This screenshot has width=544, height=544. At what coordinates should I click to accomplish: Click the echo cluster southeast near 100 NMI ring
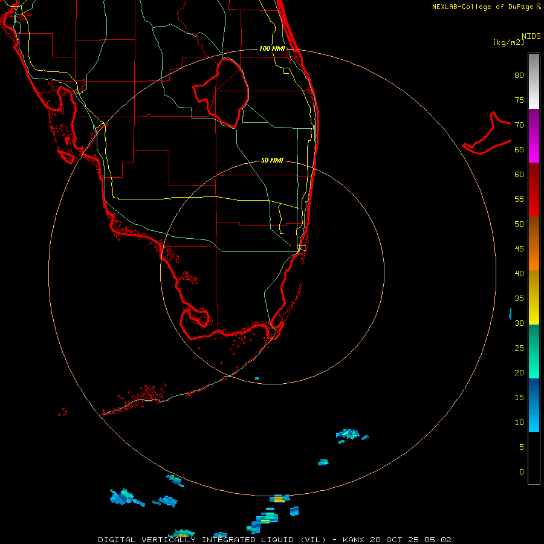351,435
